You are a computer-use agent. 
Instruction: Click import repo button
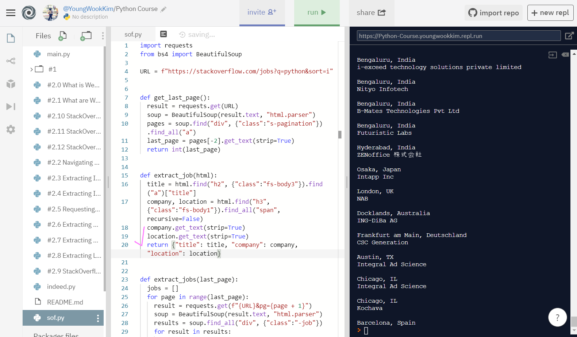[x=494, y=13]
